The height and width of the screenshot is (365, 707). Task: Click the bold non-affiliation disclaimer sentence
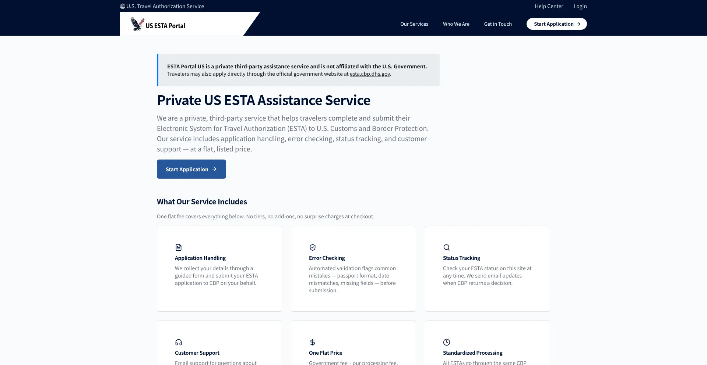[297, 67]
